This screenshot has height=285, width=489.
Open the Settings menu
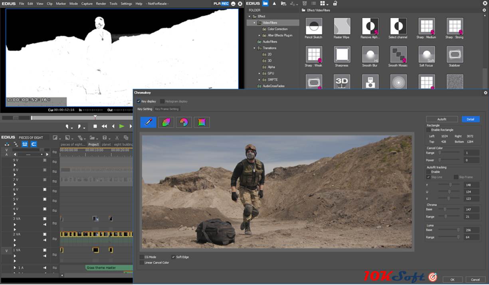[126, 4]
